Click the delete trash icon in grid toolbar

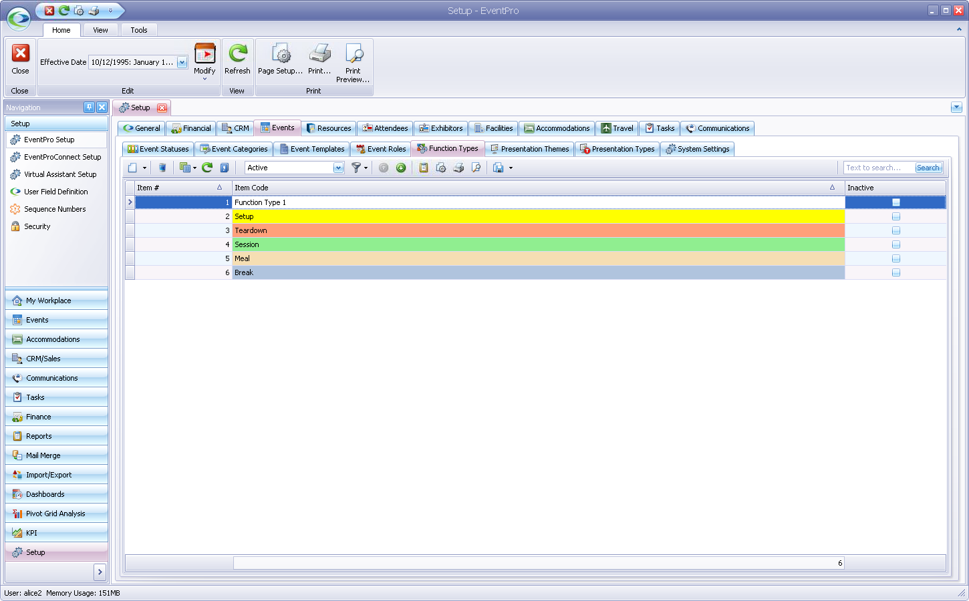point(162,168)
